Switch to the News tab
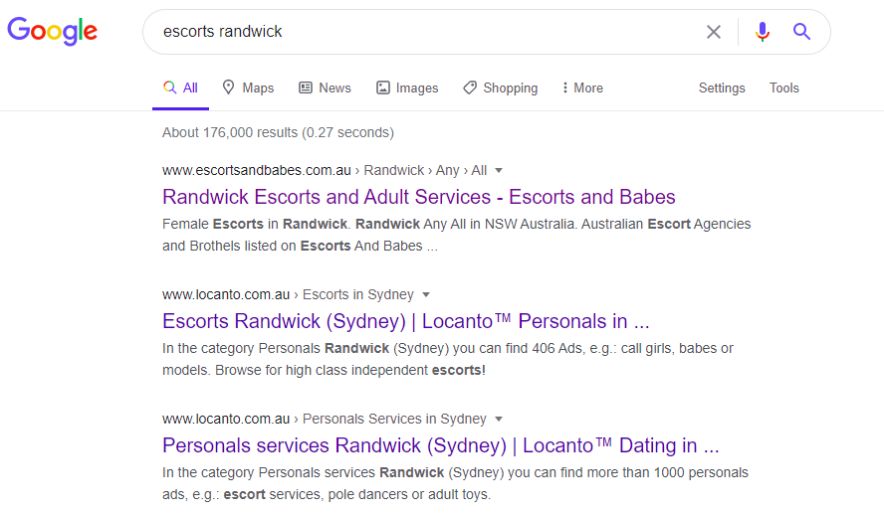 coord(325,87)
